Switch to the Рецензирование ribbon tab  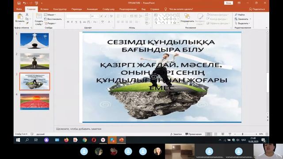click(128, 9)
